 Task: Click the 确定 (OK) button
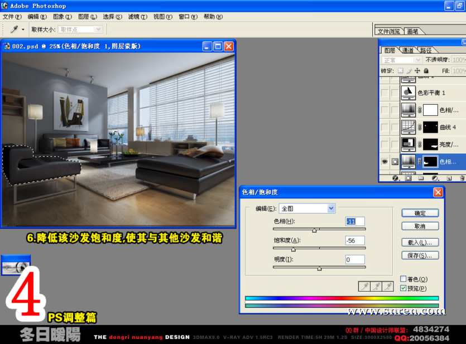pos(420,213)
